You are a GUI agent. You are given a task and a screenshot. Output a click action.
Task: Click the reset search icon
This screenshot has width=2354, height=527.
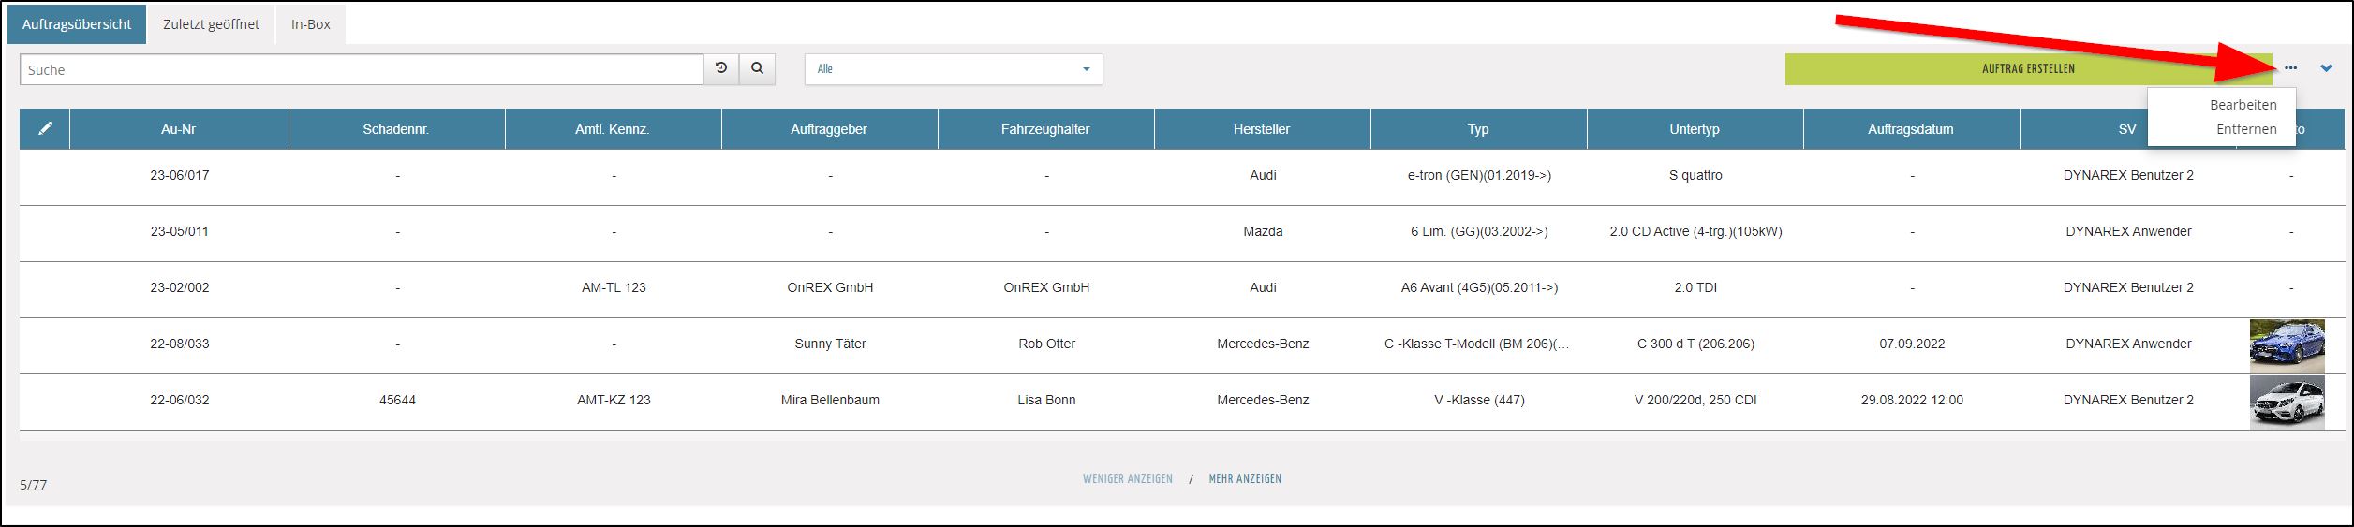pyautogui.click(x=720, y=69)
